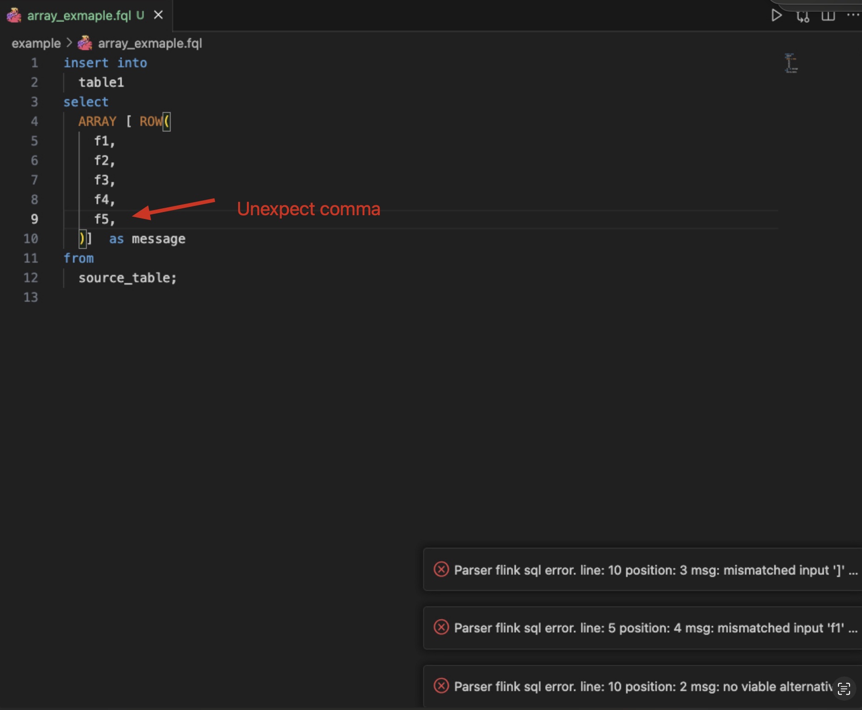Click the 'message' alias

click(x=158, y=239)
